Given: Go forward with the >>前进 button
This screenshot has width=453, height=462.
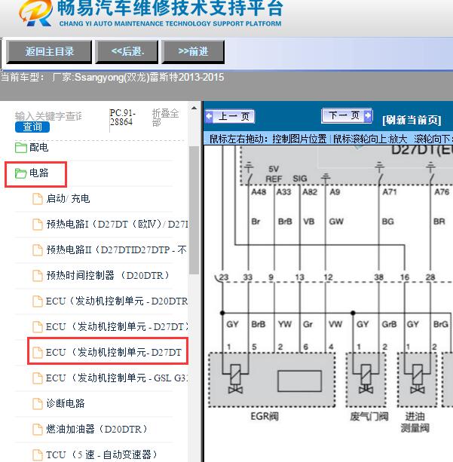Looking at the screenshot, I should tap(193, 52).
